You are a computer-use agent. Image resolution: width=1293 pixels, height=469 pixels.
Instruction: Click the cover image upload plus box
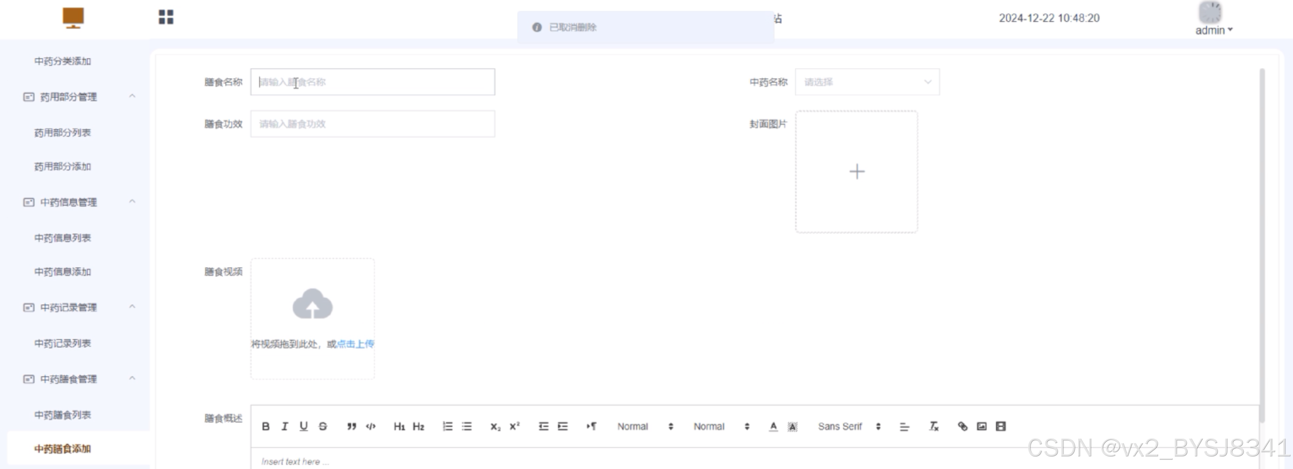(856, 172)
